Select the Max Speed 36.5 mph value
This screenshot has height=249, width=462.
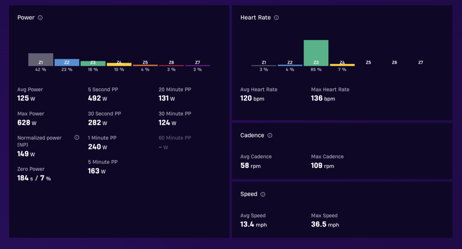(x=325, y=224)
